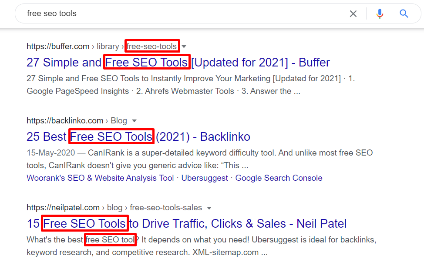Open Neil Patel 15 Free SEO Tools result
The image size is (424, 262).
187,223
